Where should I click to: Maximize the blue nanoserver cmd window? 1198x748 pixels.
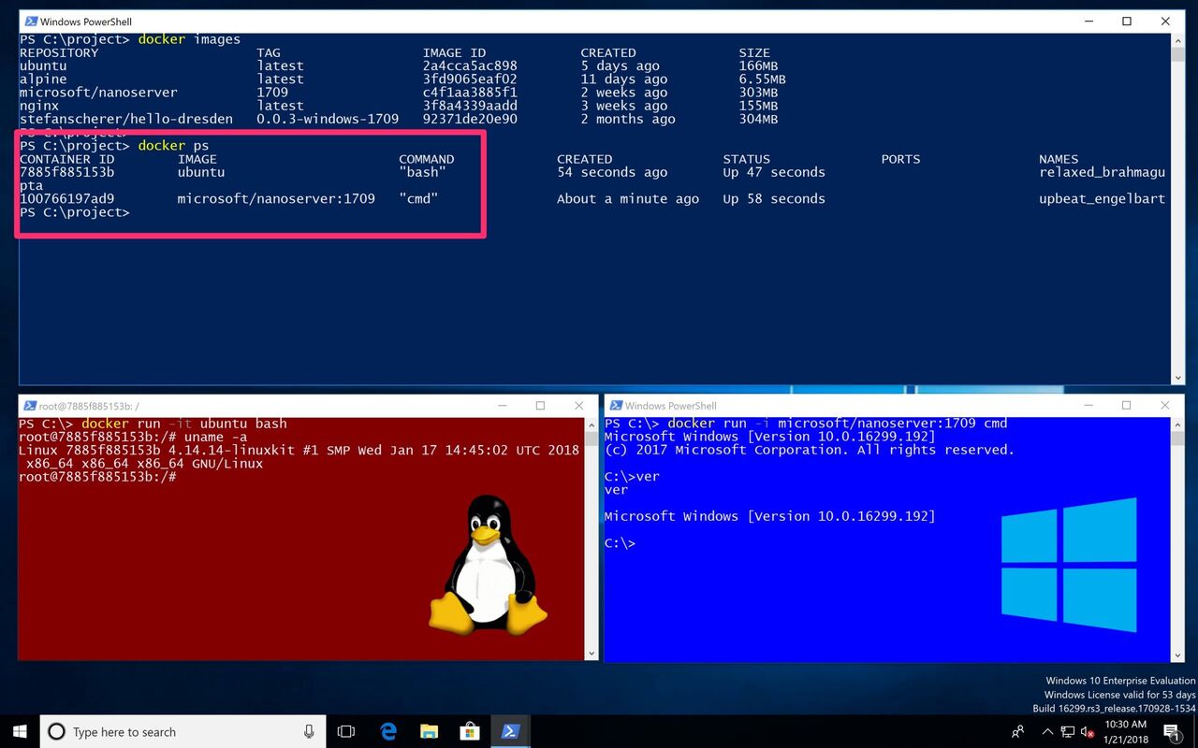(1126, 406)
